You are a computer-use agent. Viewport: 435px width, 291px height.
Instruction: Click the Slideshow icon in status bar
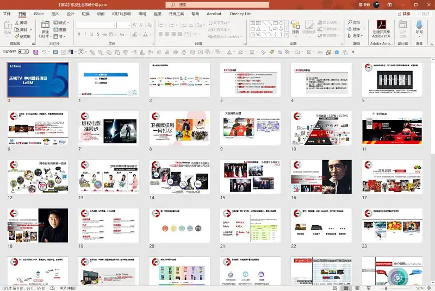(369, 288)
